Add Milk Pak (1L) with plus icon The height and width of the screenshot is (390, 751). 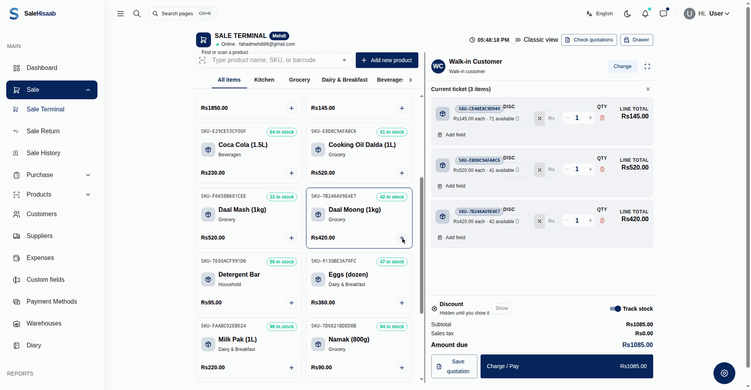tap(292, 368)
